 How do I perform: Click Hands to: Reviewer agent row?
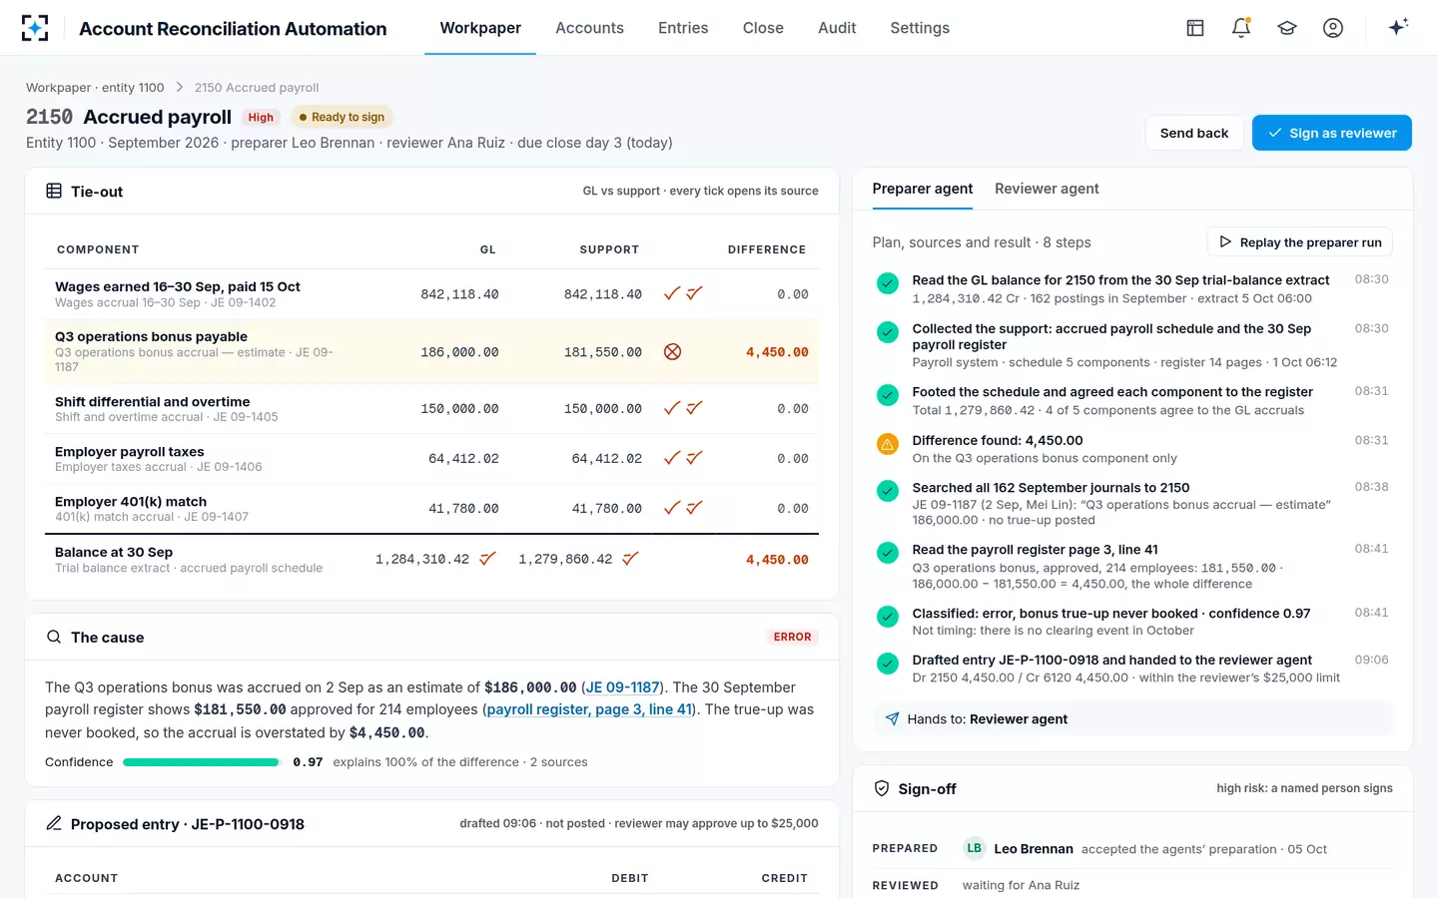point(1132,718)
